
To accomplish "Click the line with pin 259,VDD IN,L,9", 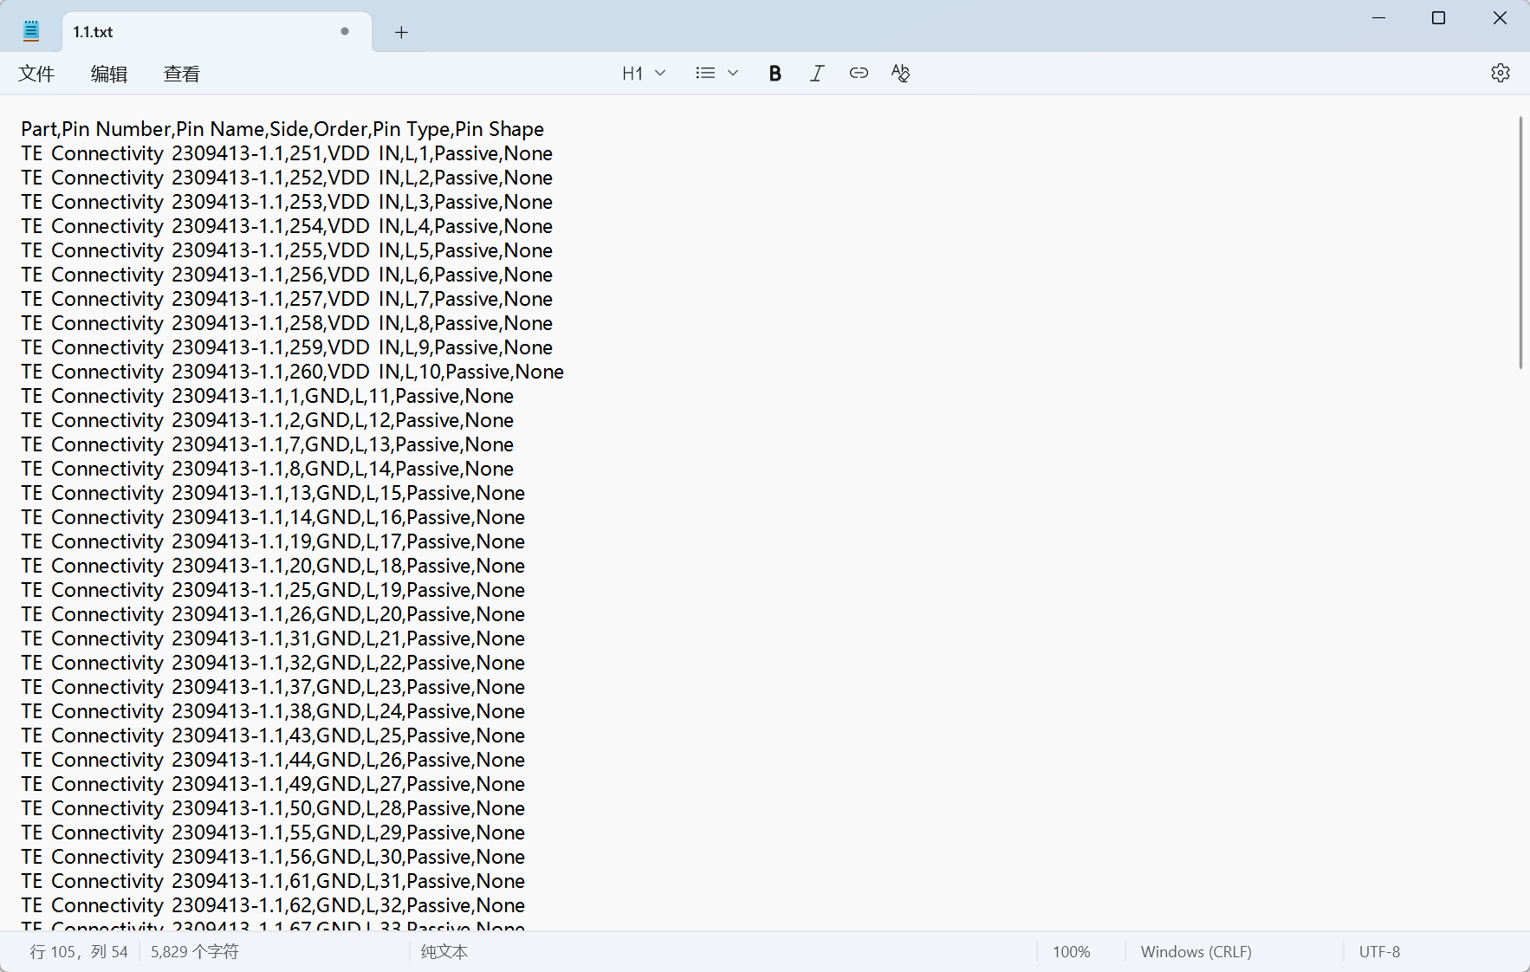I will pos(287,347).
